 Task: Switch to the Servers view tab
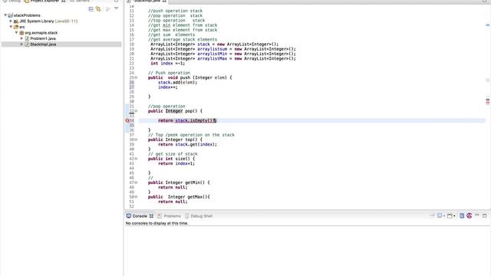click(80, 1)
